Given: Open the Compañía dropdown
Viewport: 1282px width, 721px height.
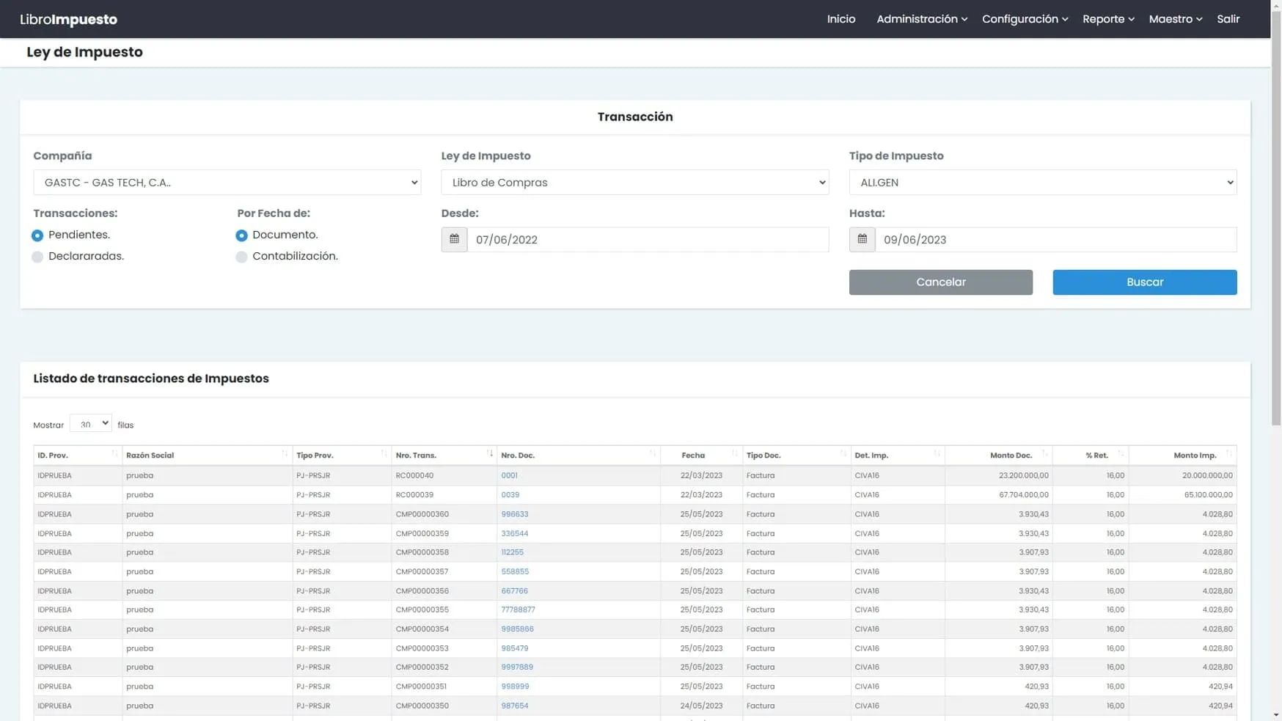Looking at the screenshot, I should (227, 182).
